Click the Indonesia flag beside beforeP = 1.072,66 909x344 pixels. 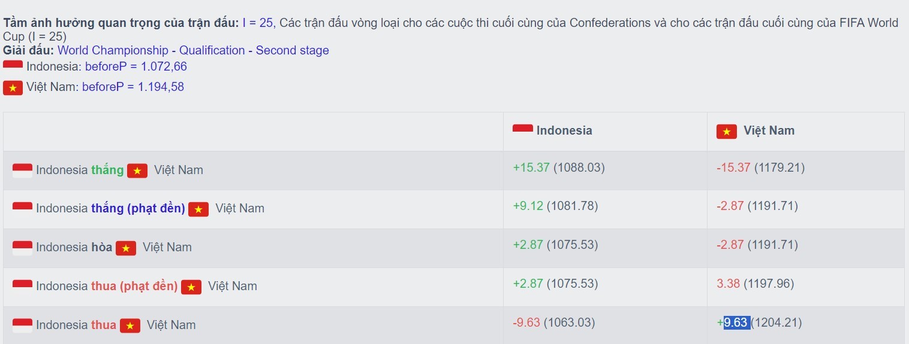(x=13, y=66)
